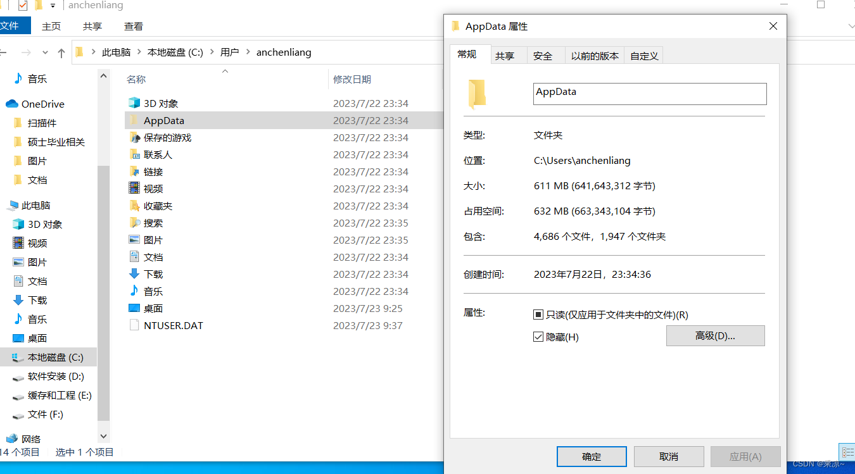Switch to 以前的版本 tab

[x=595, y=56]
